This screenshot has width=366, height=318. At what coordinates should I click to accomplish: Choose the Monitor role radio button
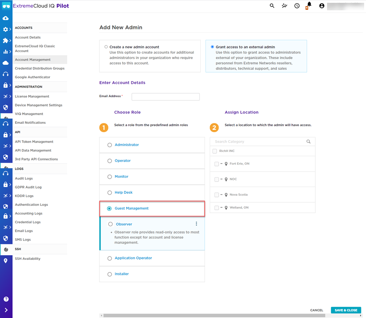click(109, 177)
